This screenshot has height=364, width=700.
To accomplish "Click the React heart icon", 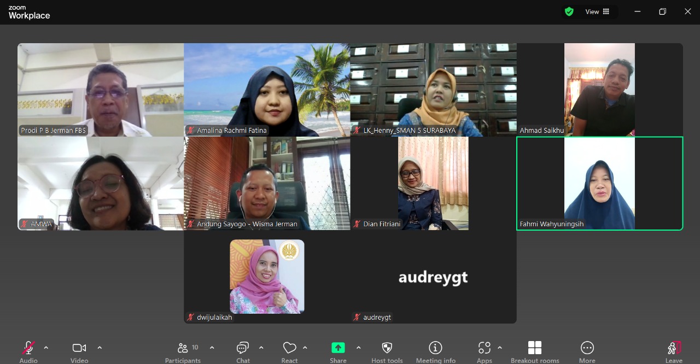I will coord(289,348).
